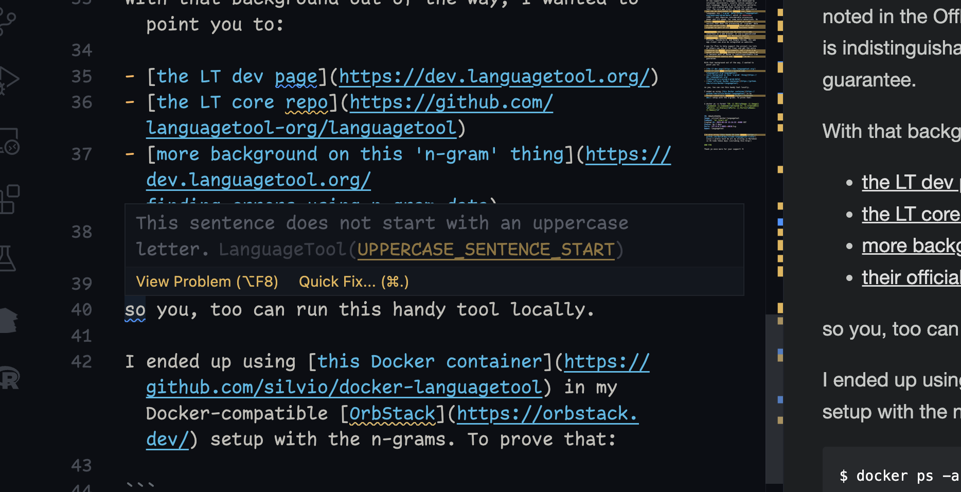Image resolution: width=961 pixels, height=492 pixels.
Task: Click the underlined word "so" on line 40
Action: 135,310
